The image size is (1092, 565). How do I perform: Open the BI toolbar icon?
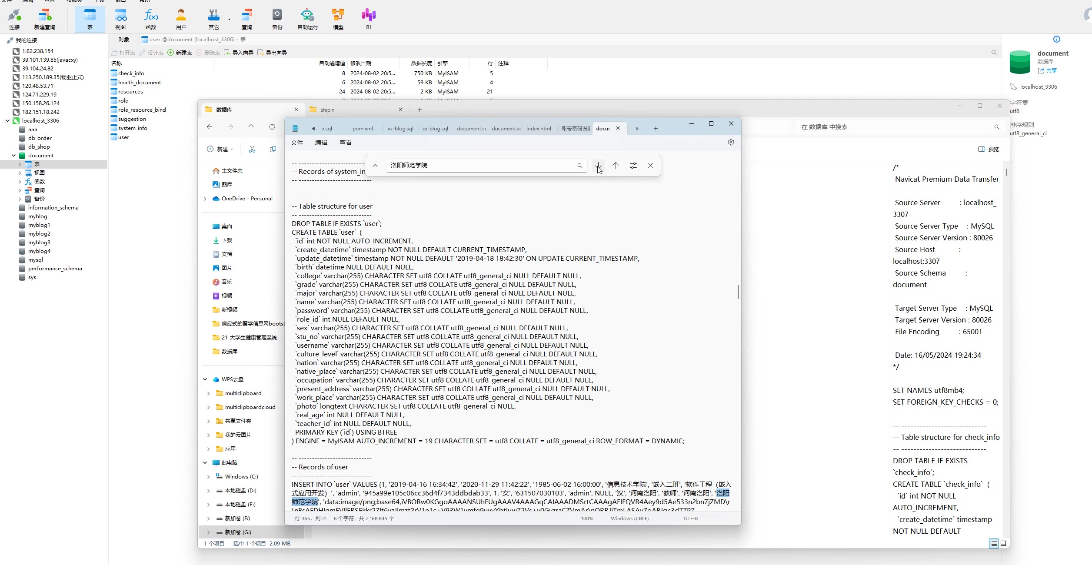pyautogui.click(x=368, y=19)
